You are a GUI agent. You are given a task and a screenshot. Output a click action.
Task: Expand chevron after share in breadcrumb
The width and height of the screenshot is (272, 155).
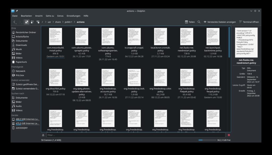pyautogui.click(x=63, y=22)
